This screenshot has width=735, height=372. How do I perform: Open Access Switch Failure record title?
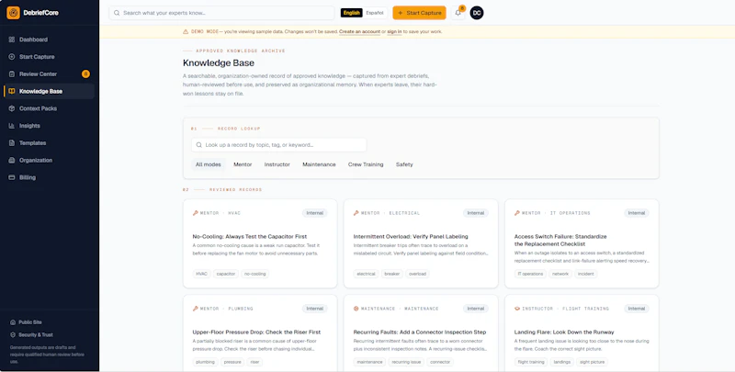(560, 241)
